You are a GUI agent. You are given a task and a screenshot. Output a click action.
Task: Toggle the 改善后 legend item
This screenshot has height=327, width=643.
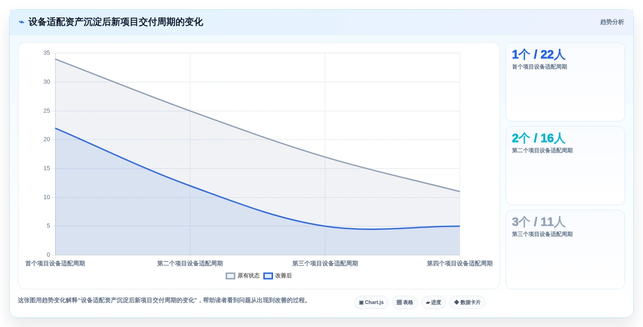click(x=278, y=276)
